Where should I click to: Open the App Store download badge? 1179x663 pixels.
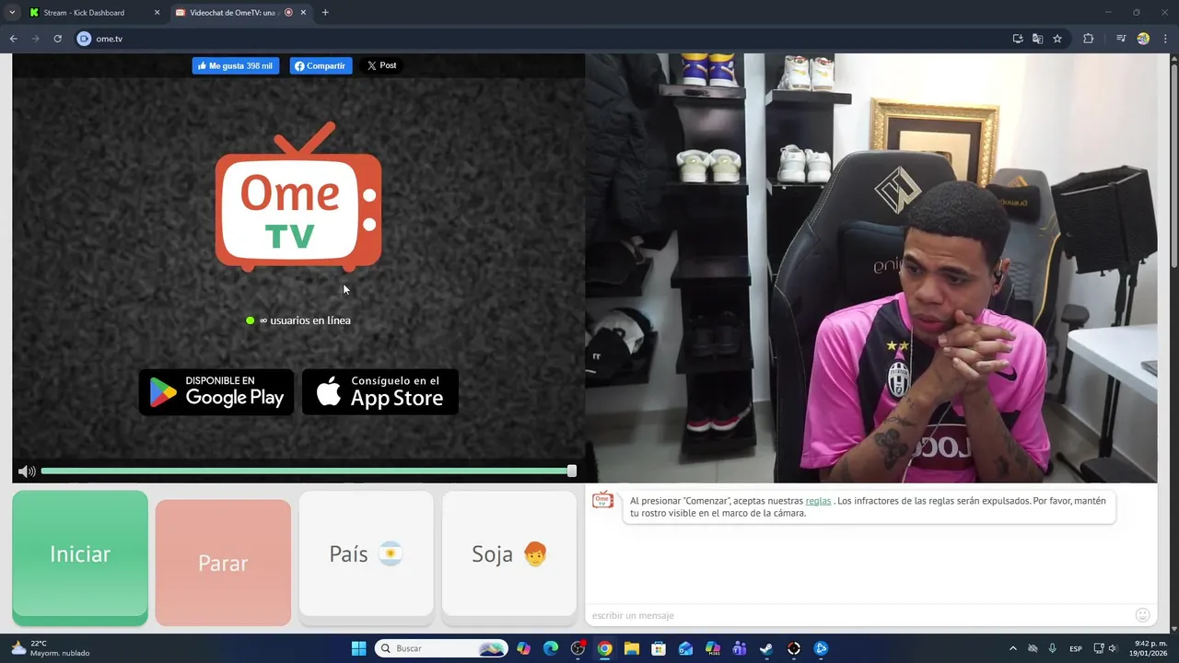[380, 392]
